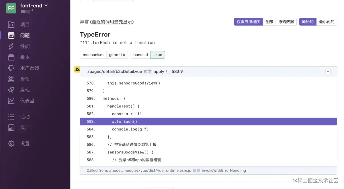
Task: Click the handled tag key
Action: [140, 55]
